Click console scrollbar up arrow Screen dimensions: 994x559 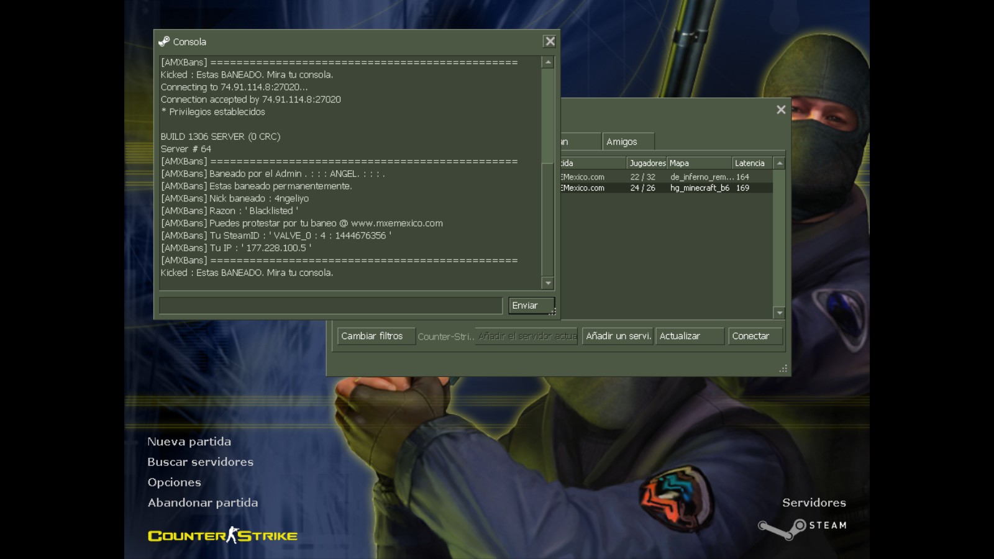click(548, 62)
